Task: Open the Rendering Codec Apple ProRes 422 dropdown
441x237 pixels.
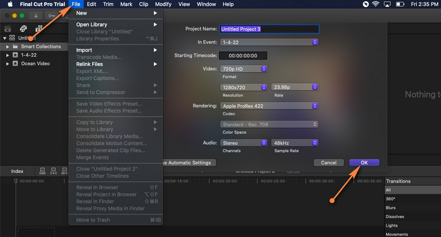Action: pos(270,105)
